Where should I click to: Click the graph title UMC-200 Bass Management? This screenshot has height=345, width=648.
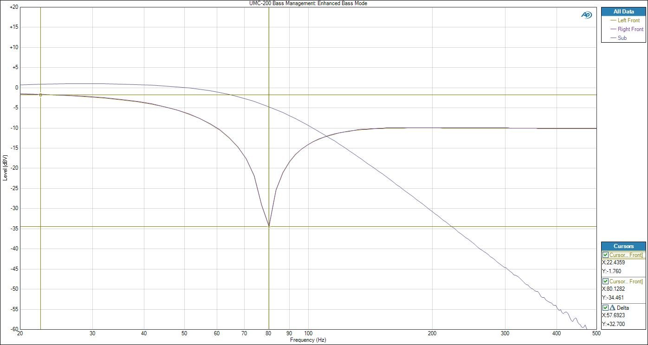[x=308, y=3]
